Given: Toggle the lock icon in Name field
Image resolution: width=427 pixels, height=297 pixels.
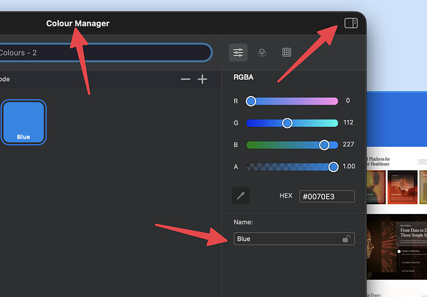Looking at the screenshot, I should (x=346, y=239).
